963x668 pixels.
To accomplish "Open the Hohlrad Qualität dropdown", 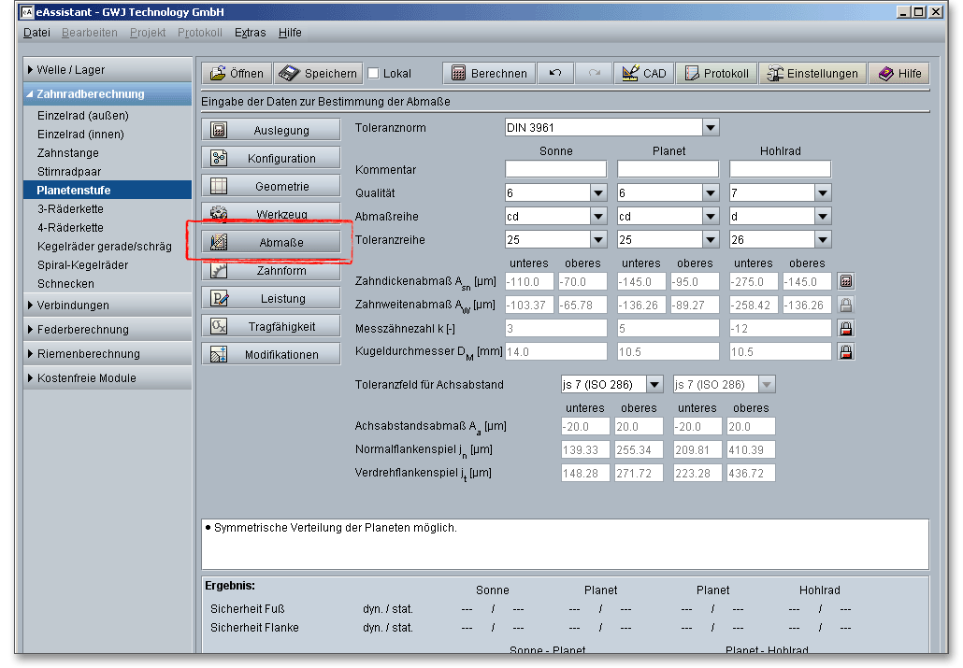I will [822, 193].
